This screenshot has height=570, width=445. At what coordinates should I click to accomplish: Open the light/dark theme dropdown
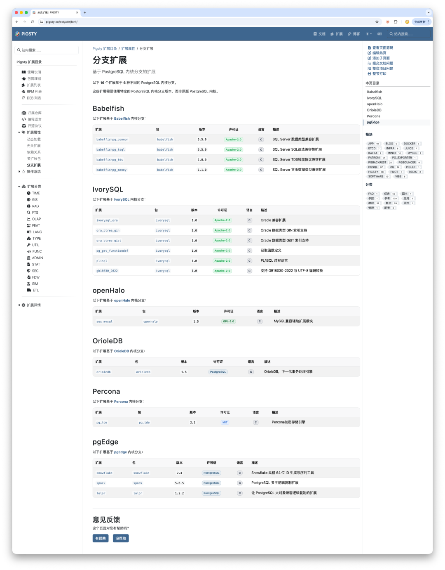click(x=368, y=34)
